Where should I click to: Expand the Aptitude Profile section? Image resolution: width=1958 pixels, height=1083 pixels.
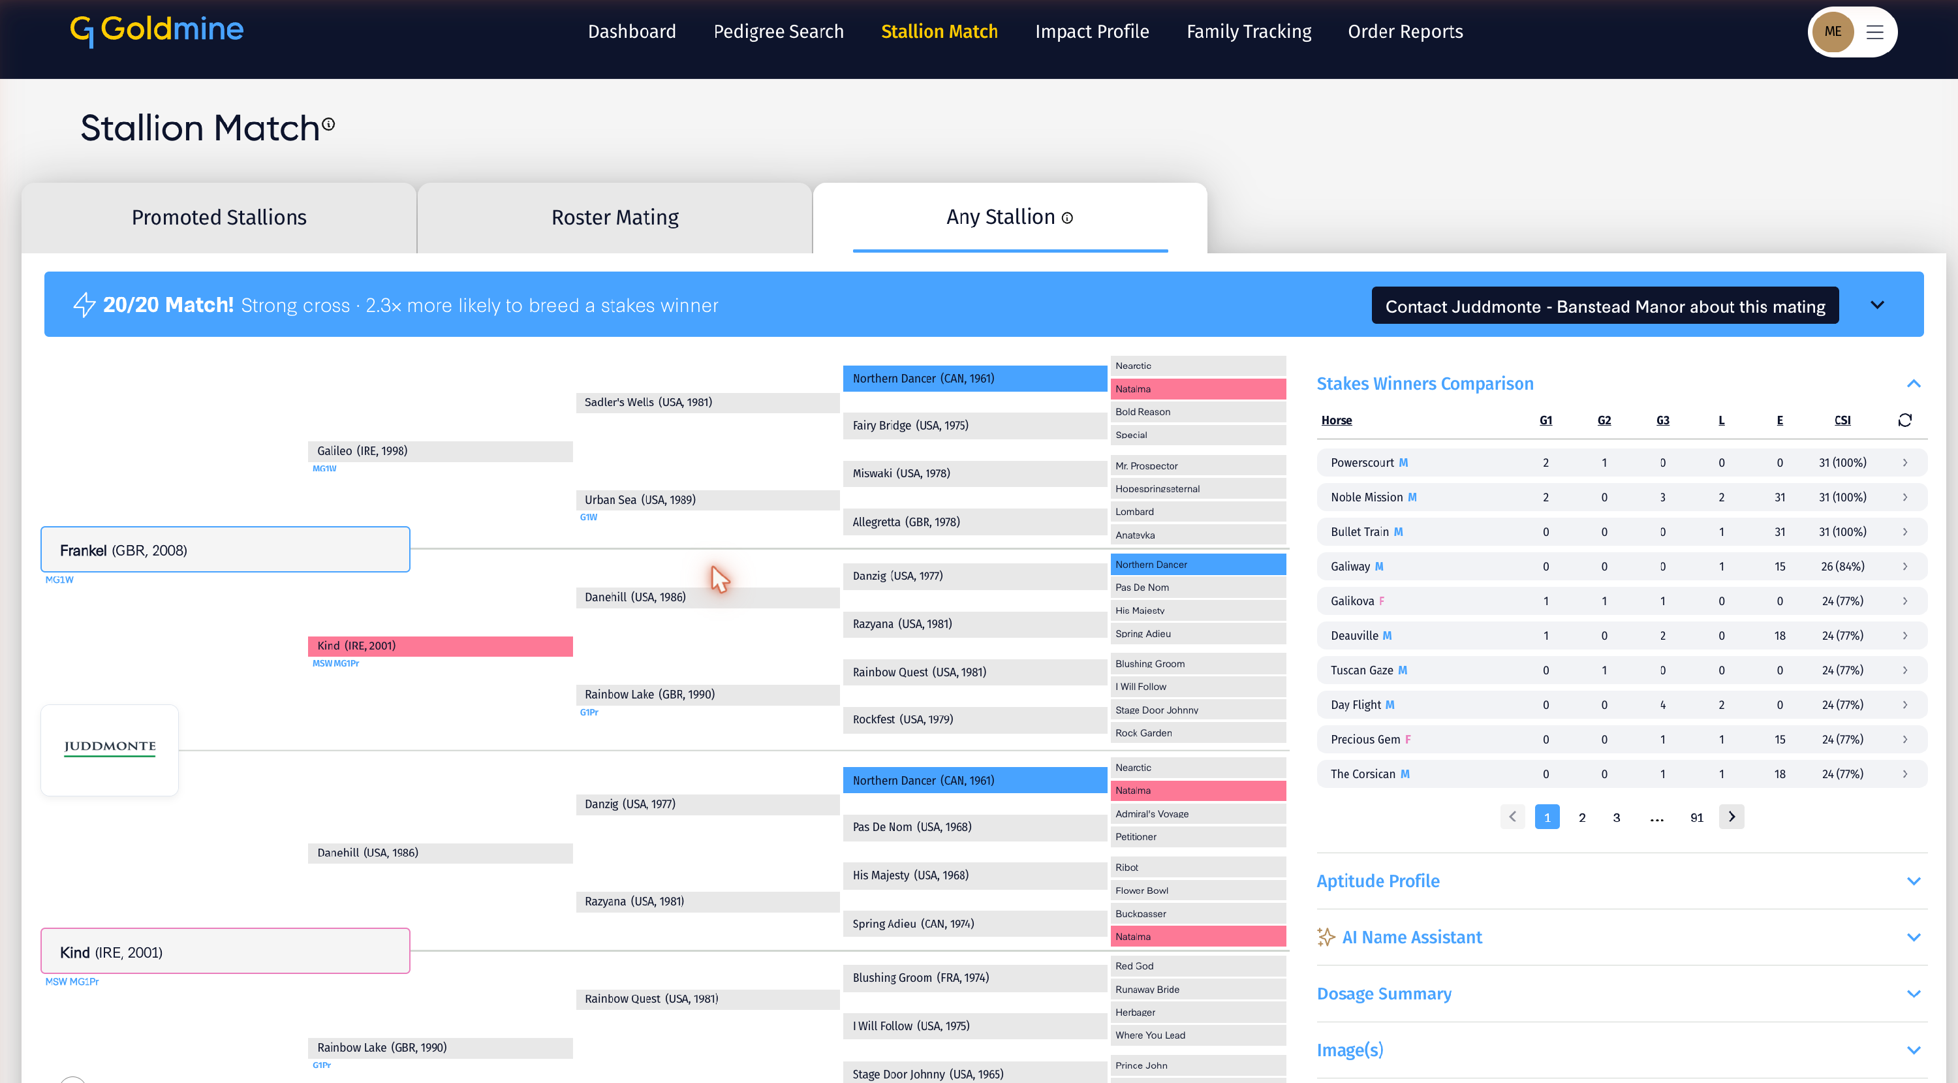[x=1914, y=881]
